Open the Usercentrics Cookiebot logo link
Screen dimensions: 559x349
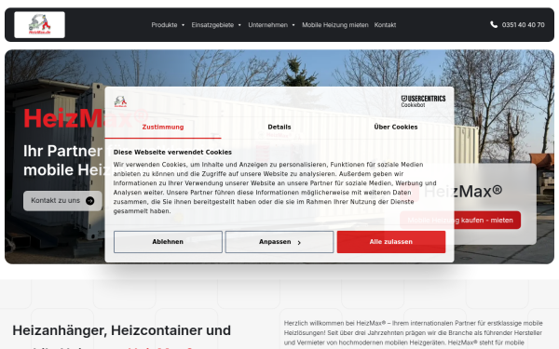tap(423, 101)
